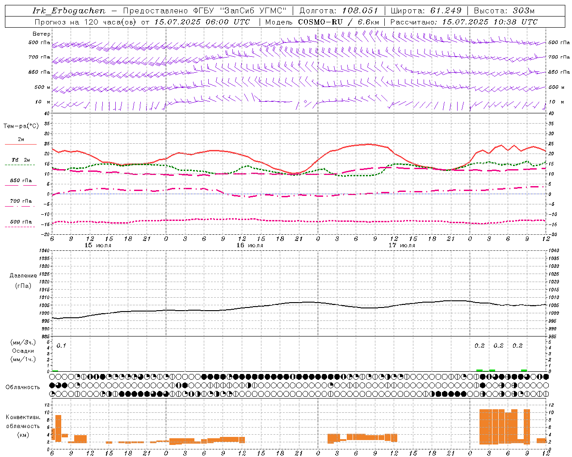Click the calm-wind circle symbol in 10 м row
Screen dimensions: 572x457
(x=305, y=102)
